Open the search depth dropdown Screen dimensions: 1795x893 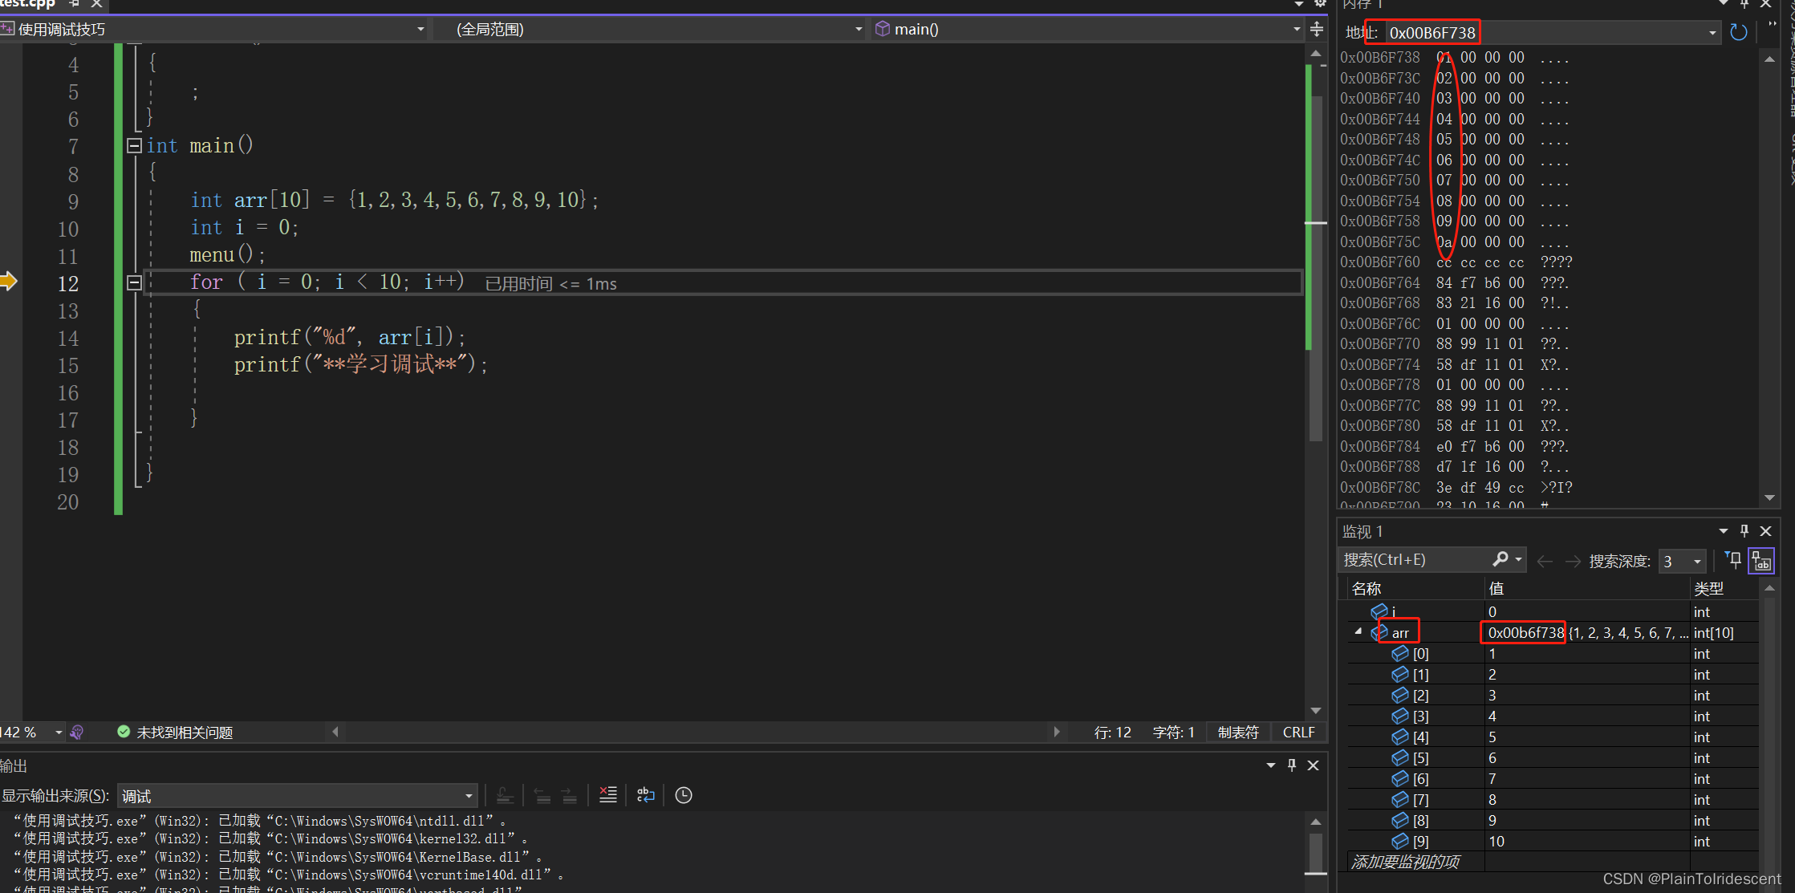[1697, 562]
